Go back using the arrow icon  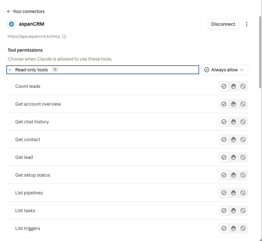(x=9, y=11)
